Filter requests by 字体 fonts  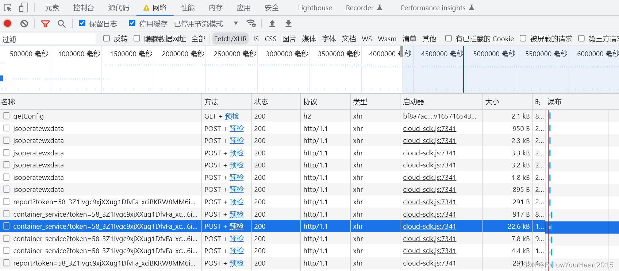click(329, 39)
